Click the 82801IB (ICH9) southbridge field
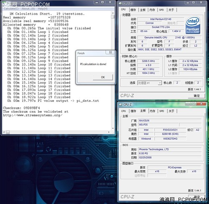Viewport: 209px width, 204px height. coord(170,134)
